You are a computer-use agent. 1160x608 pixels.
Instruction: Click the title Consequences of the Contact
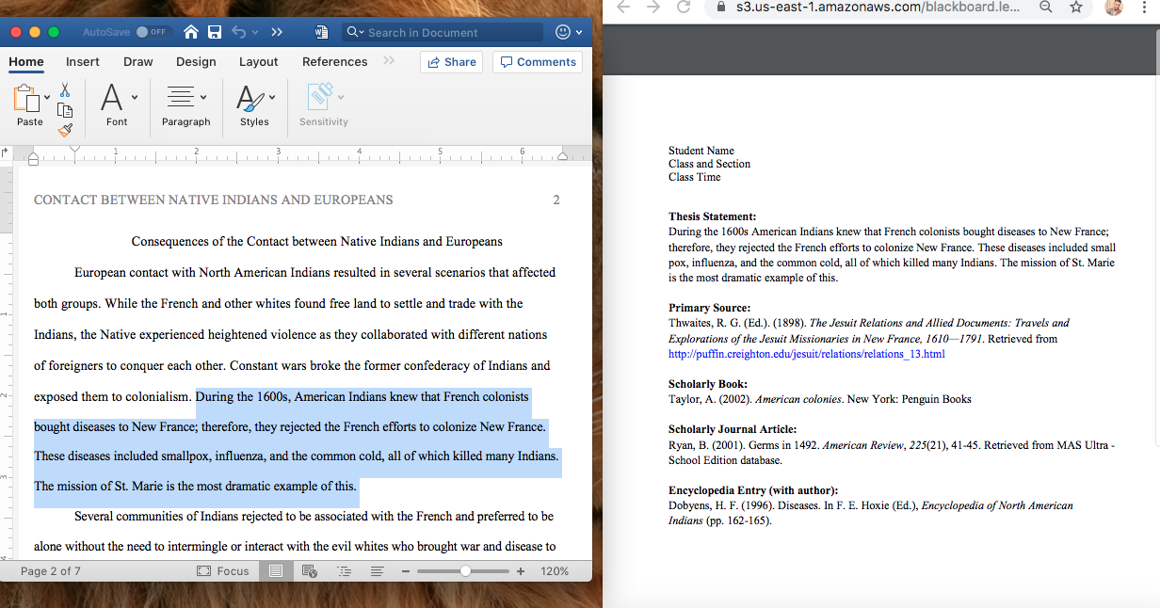pyautogui.click(x=317, y=242)
